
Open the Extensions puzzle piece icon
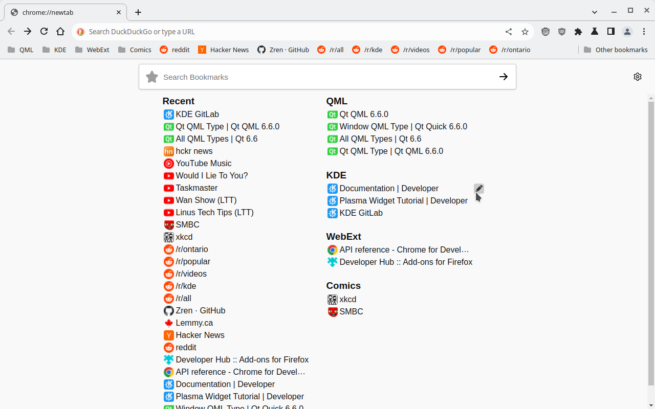tap(578, 31)
